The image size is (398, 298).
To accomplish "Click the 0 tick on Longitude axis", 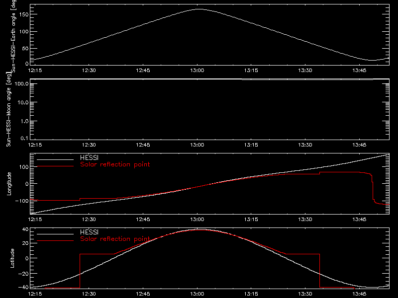I will [27, 184].
